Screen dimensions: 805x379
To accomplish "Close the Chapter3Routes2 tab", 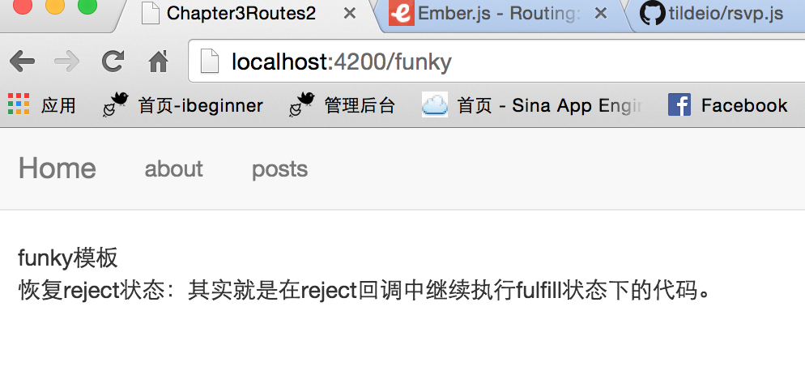I will tap(350, 13).
